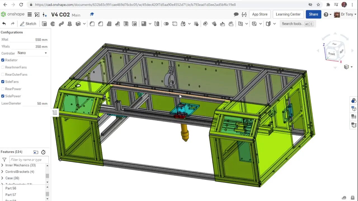Open the Learning Center
This screenshot has width=358, height=201.
point(288,14)
